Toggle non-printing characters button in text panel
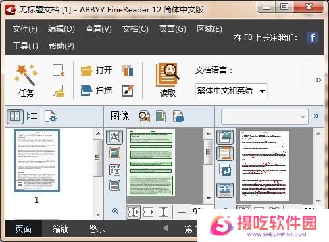Screen dimensions: 329x242 (x=225, y=190)
